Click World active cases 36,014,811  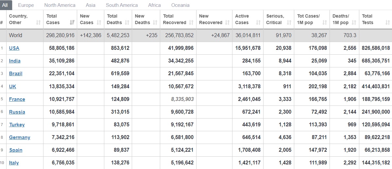248,35
